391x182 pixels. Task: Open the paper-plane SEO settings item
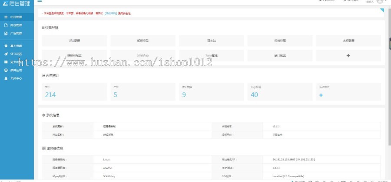pos(17,54)
